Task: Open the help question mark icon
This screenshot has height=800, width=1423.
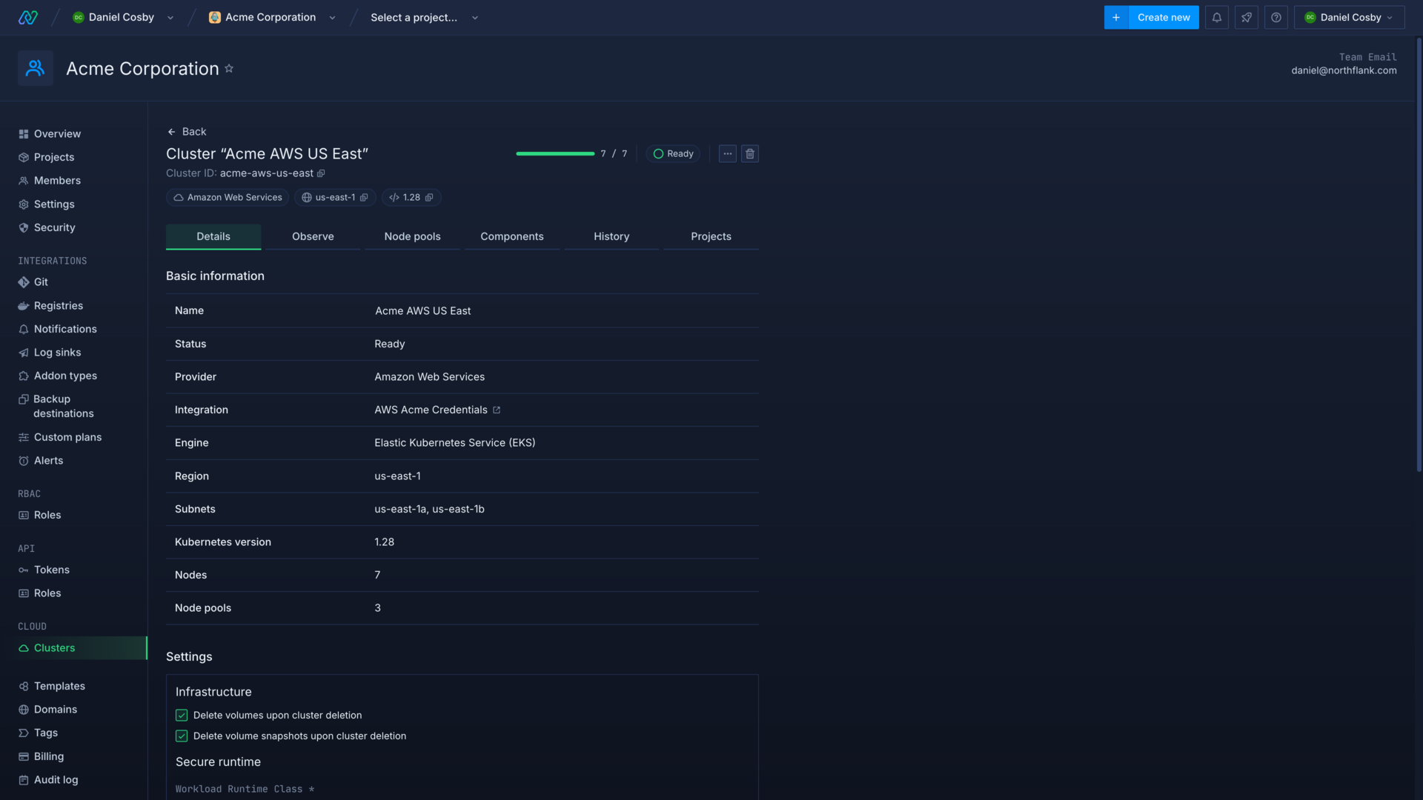Action: tap(1276, 17)
